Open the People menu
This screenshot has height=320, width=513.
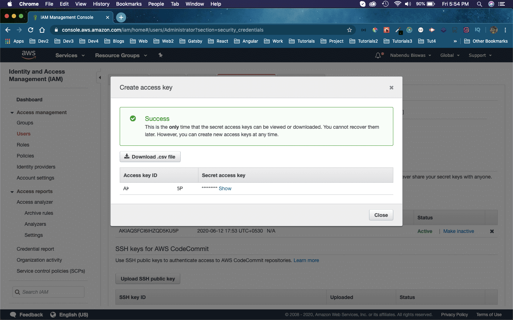click(156, 4)
